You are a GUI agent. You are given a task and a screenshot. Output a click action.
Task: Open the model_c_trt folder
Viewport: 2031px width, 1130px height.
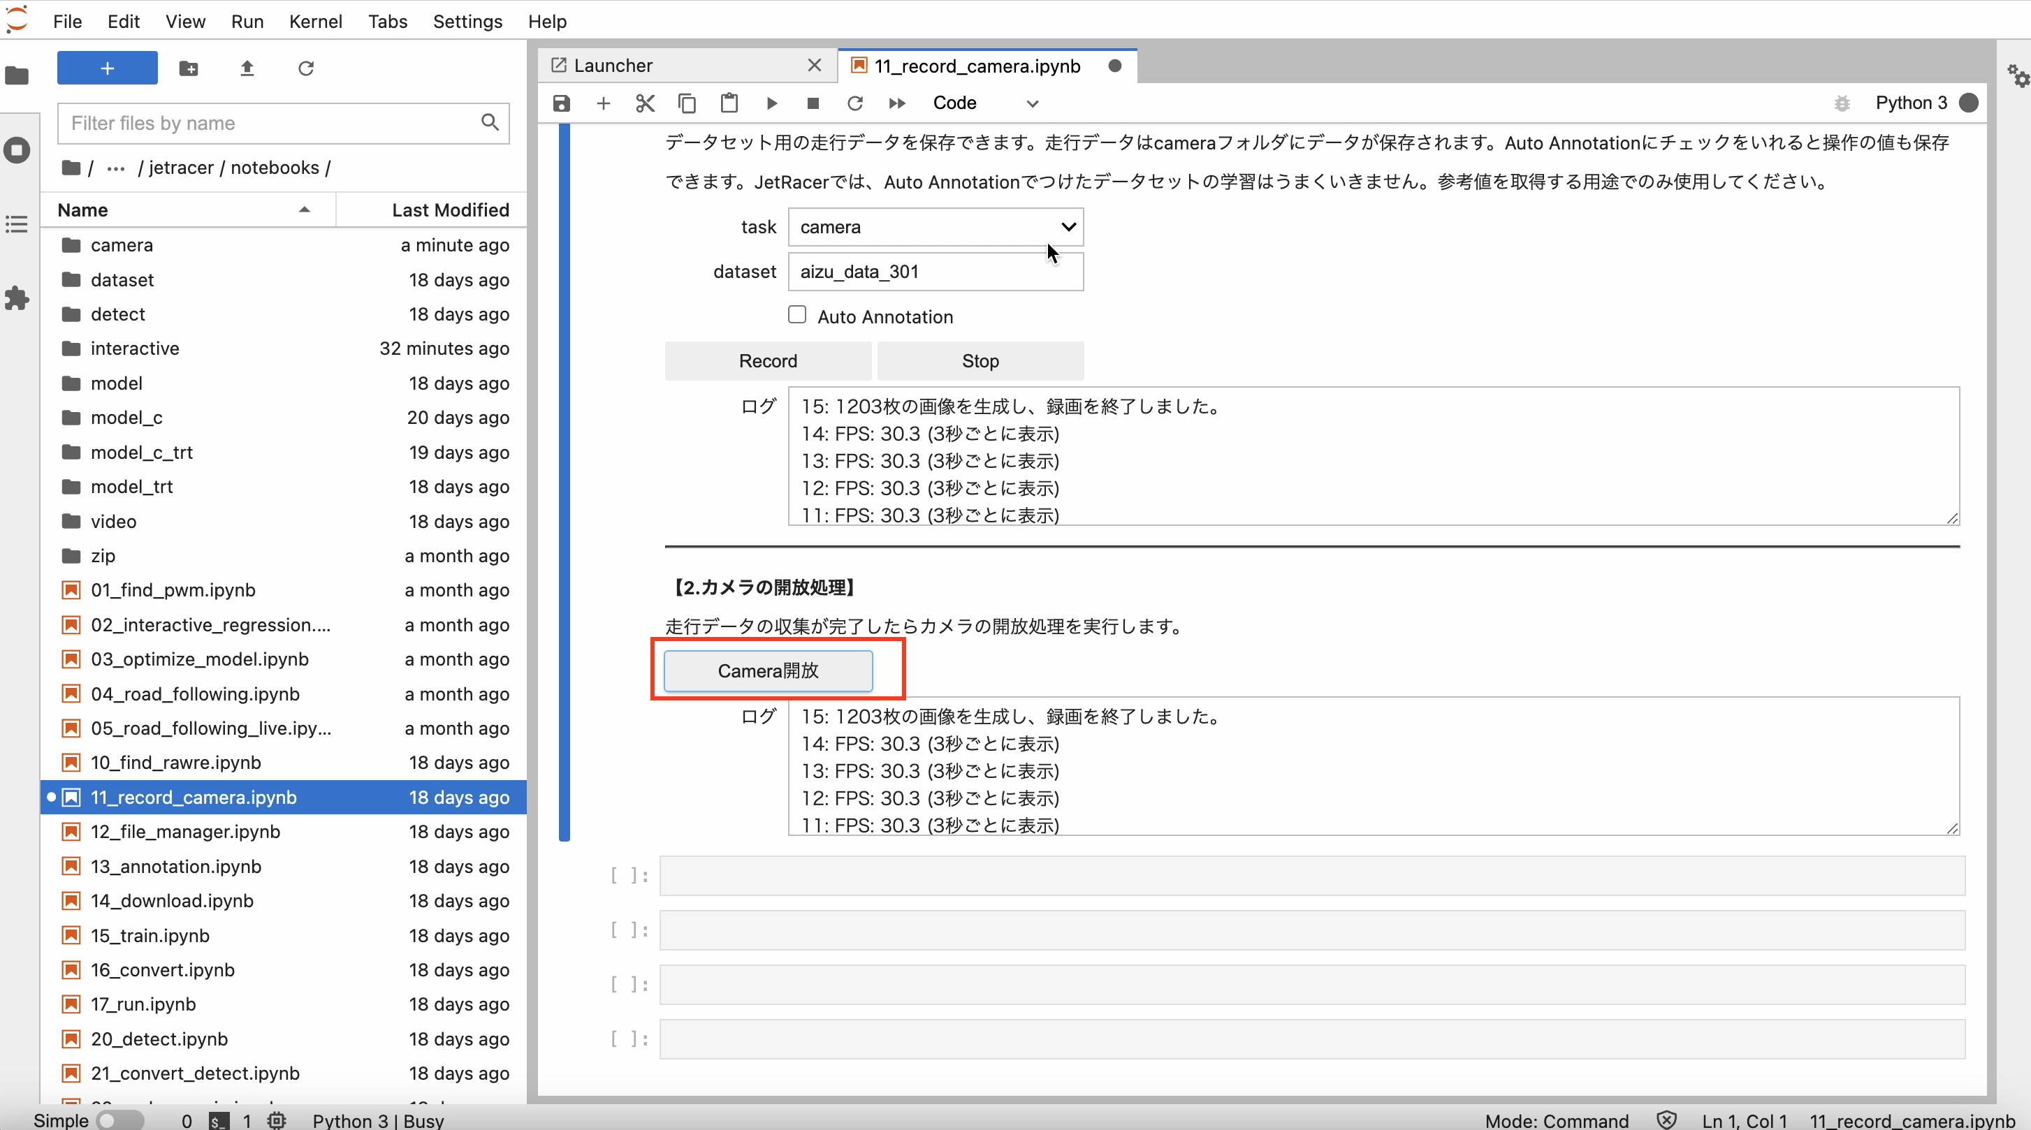(x=284, y=453)
